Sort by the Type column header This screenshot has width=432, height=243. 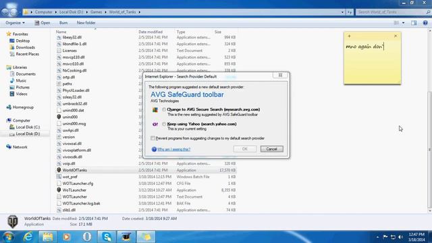coord(181,32)
